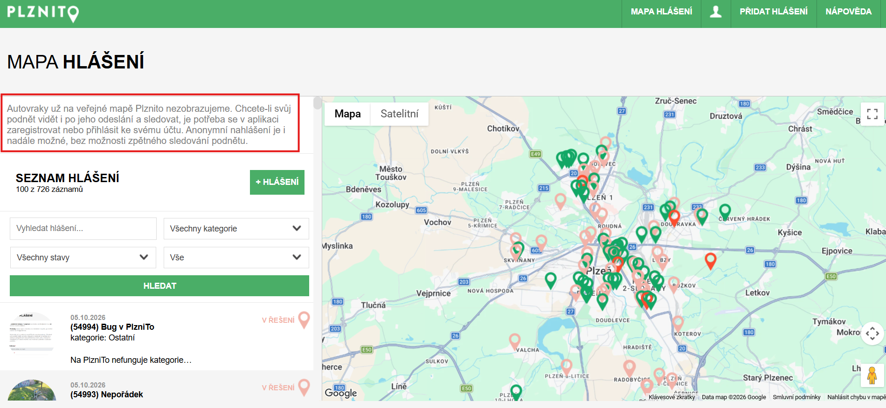The width and height of the screenshot is (886, 408).
Task: Open thumbnail of the Nepořádek report
Action: [x=32, y=390]
